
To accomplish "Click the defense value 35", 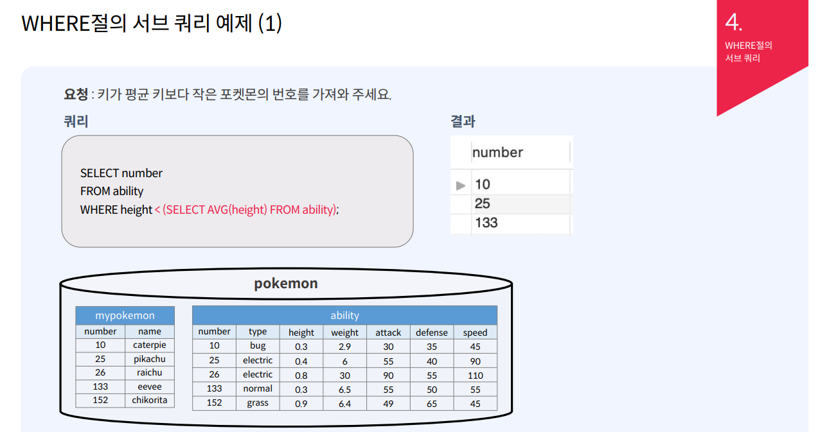I will 432,347.
